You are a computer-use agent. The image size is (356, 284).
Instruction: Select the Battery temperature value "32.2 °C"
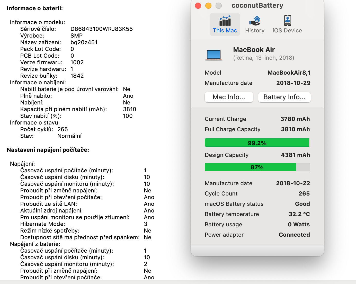pyautogui.click(x=299, y=214)
